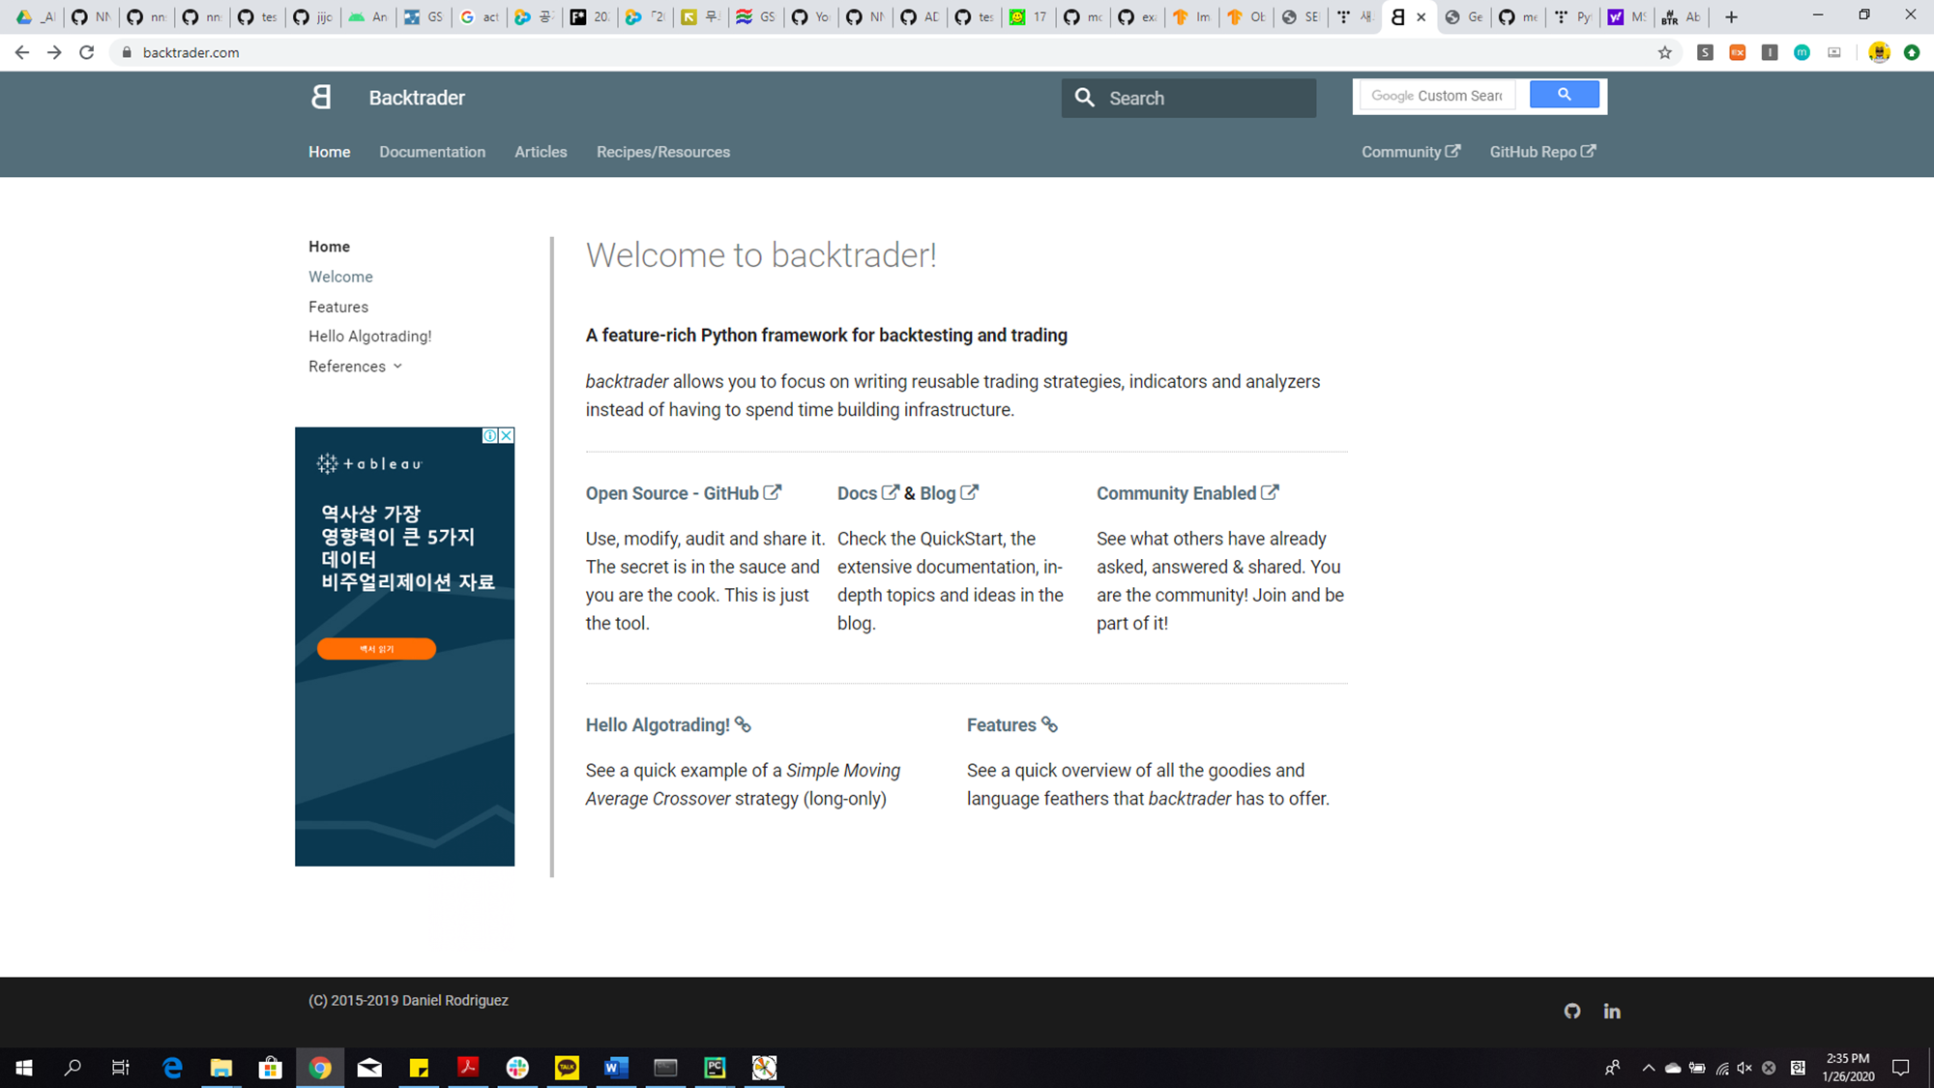Image resolution: width=1934 pixels, height=1088 pixels.
Task: Open the GitHub icon in the footer
Action: coord(1572,1011)
